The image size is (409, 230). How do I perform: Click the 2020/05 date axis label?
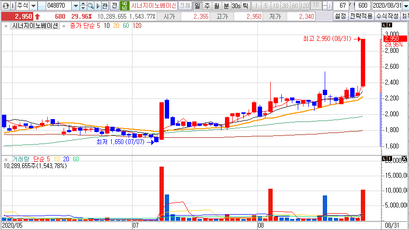point(12,225)
